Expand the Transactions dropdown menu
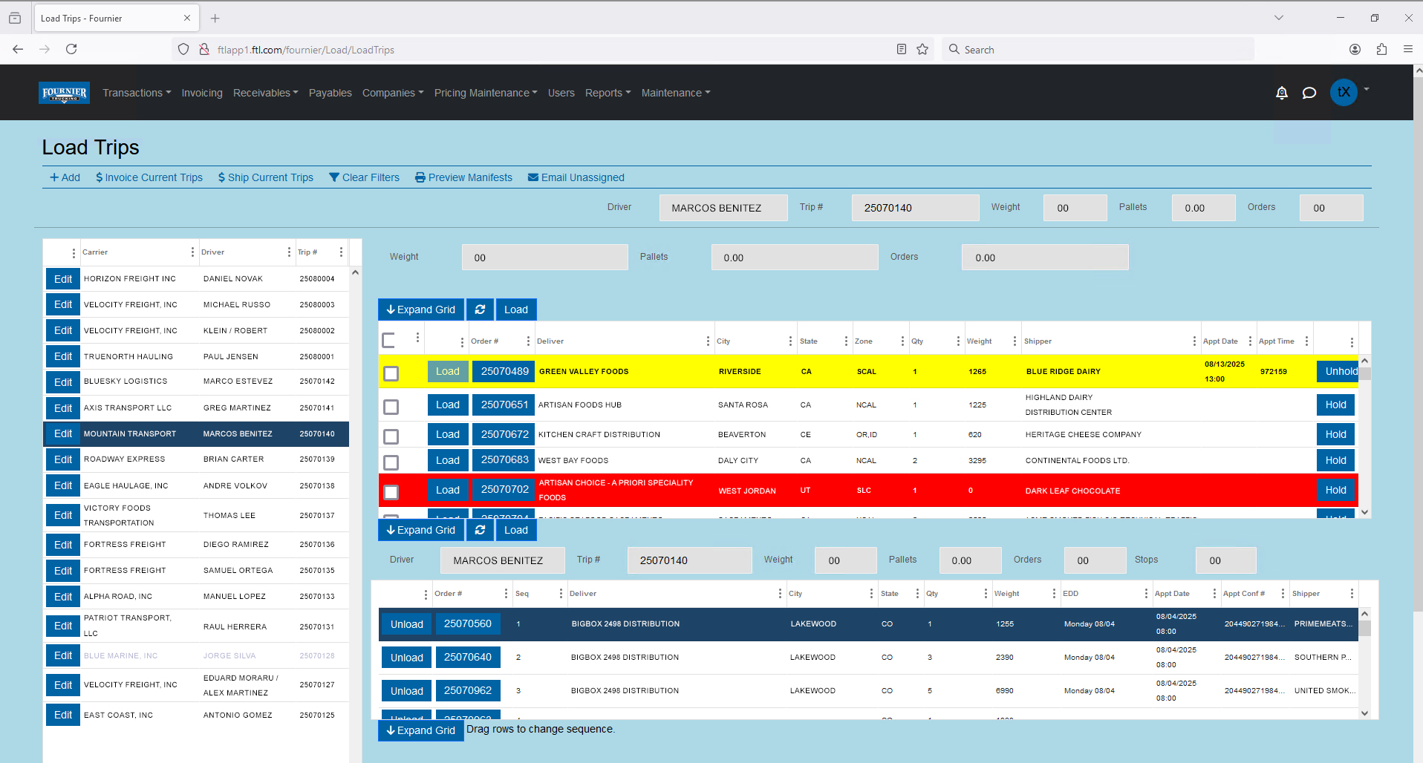 click(137, 93)
